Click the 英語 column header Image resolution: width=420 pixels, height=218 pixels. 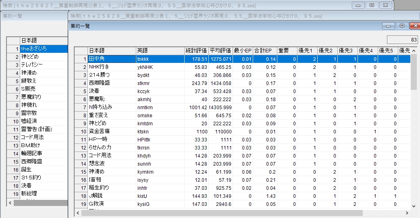click(160, 51)
